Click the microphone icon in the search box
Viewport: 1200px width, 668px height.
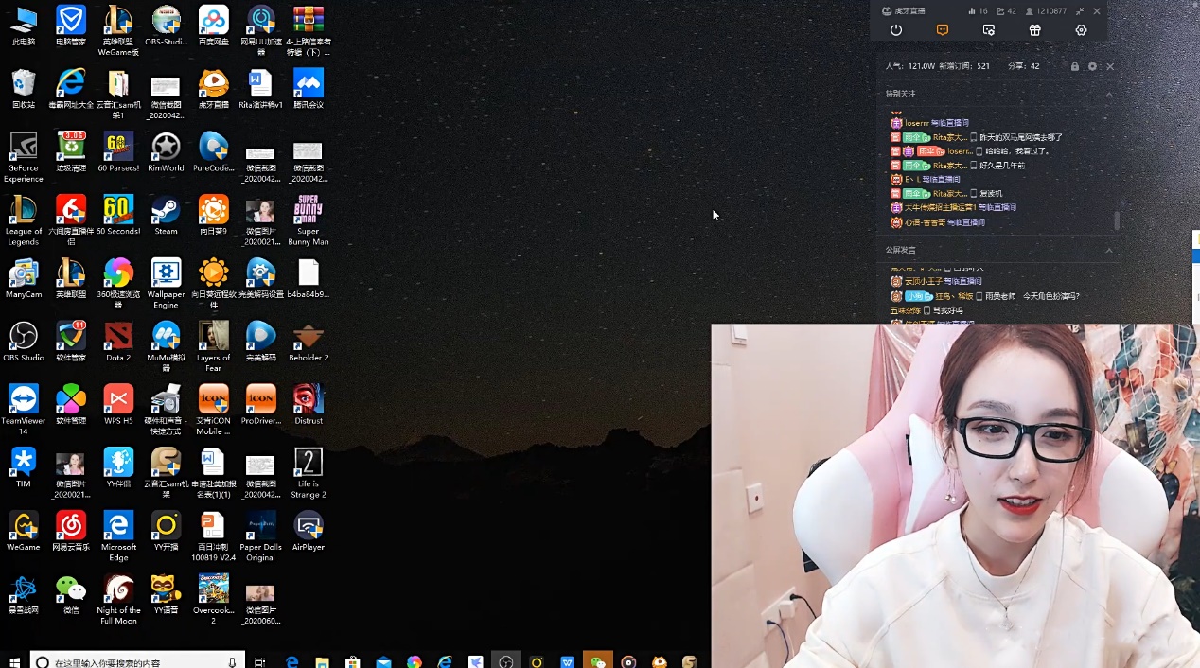point(232,661)
